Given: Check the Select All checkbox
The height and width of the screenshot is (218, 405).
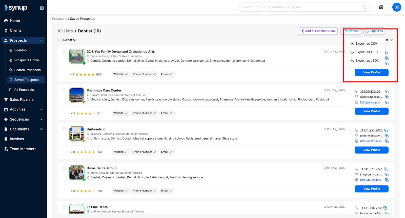Looking at the screenshot, I should click(x=59, y=40).
